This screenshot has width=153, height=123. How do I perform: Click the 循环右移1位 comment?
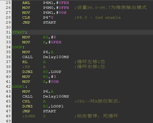[90, 67]
